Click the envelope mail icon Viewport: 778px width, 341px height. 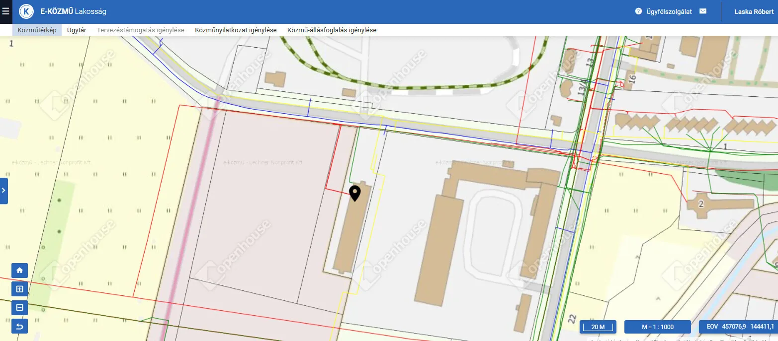[x=703, y=11]
